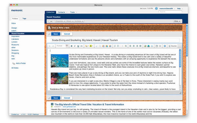
Task: Select the Folders tab in the sidebar
Action: pos(15,19)
